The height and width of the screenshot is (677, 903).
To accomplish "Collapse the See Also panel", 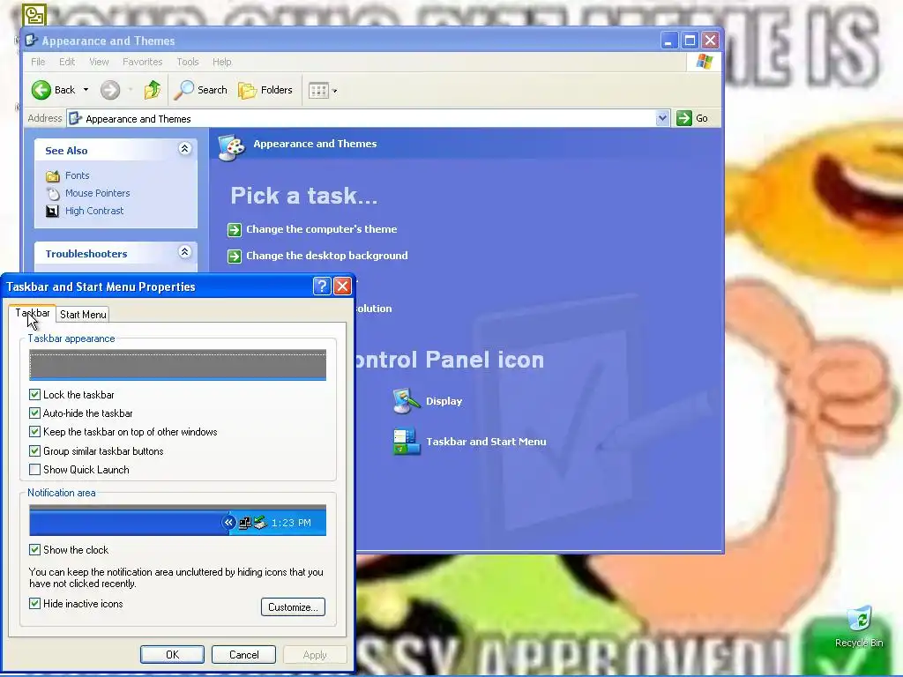I will pyautogui.click(x=184, y=148).
